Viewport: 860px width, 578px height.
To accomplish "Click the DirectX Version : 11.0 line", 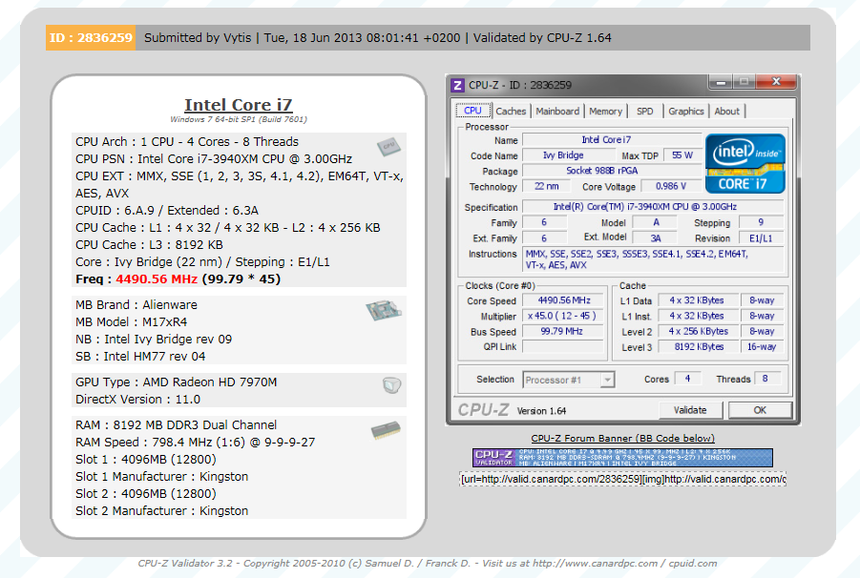I will point(137,399).
